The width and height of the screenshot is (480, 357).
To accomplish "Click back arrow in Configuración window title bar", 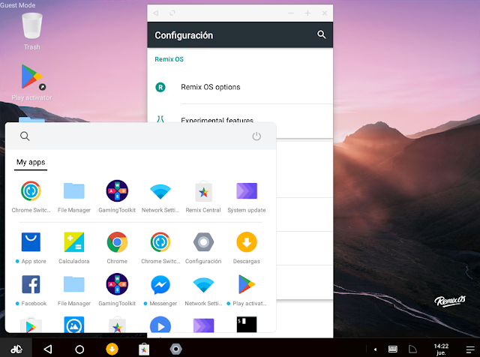I will pos(156,13).
